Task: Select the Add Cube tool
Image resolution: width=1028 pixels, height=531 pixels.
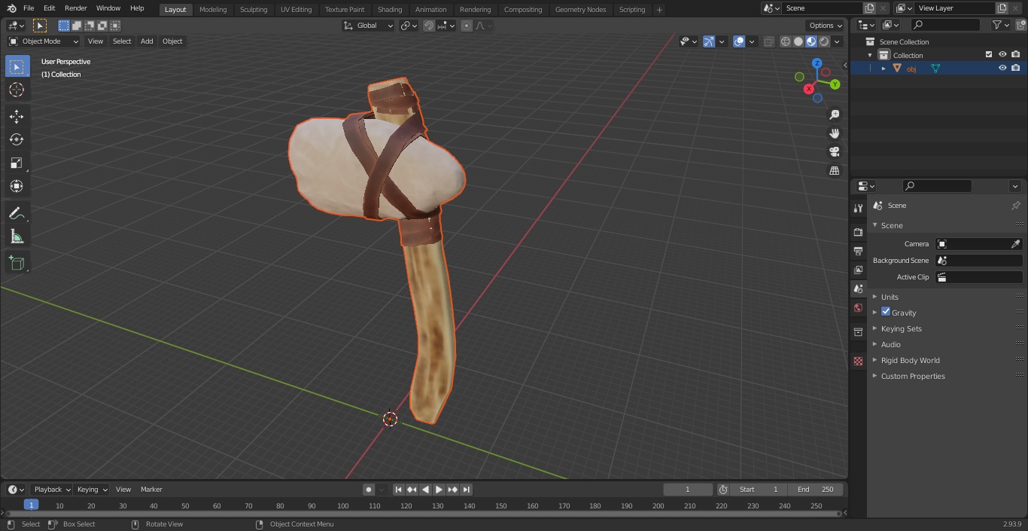Action: [x=17, y=263]
